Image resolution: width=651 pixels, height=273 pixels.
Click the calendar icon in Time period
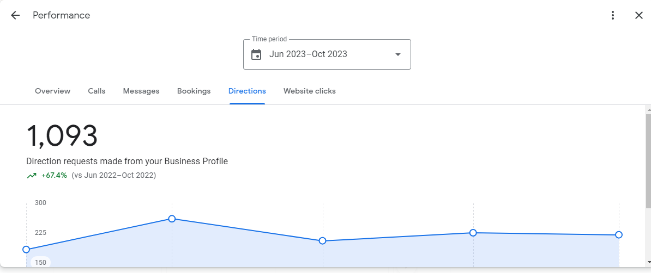coord(257,54)
